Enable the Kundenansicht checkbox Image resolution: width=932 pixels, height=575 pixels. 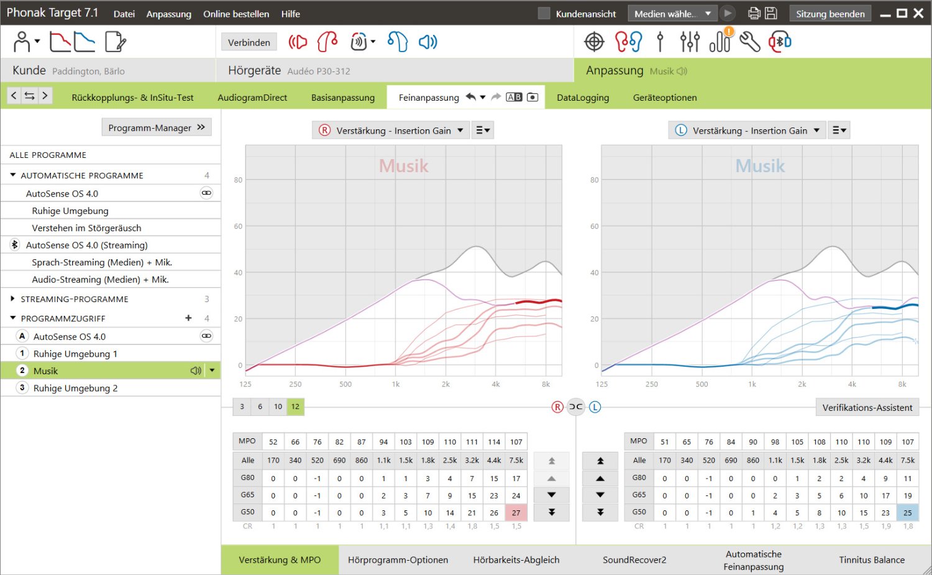544,14
